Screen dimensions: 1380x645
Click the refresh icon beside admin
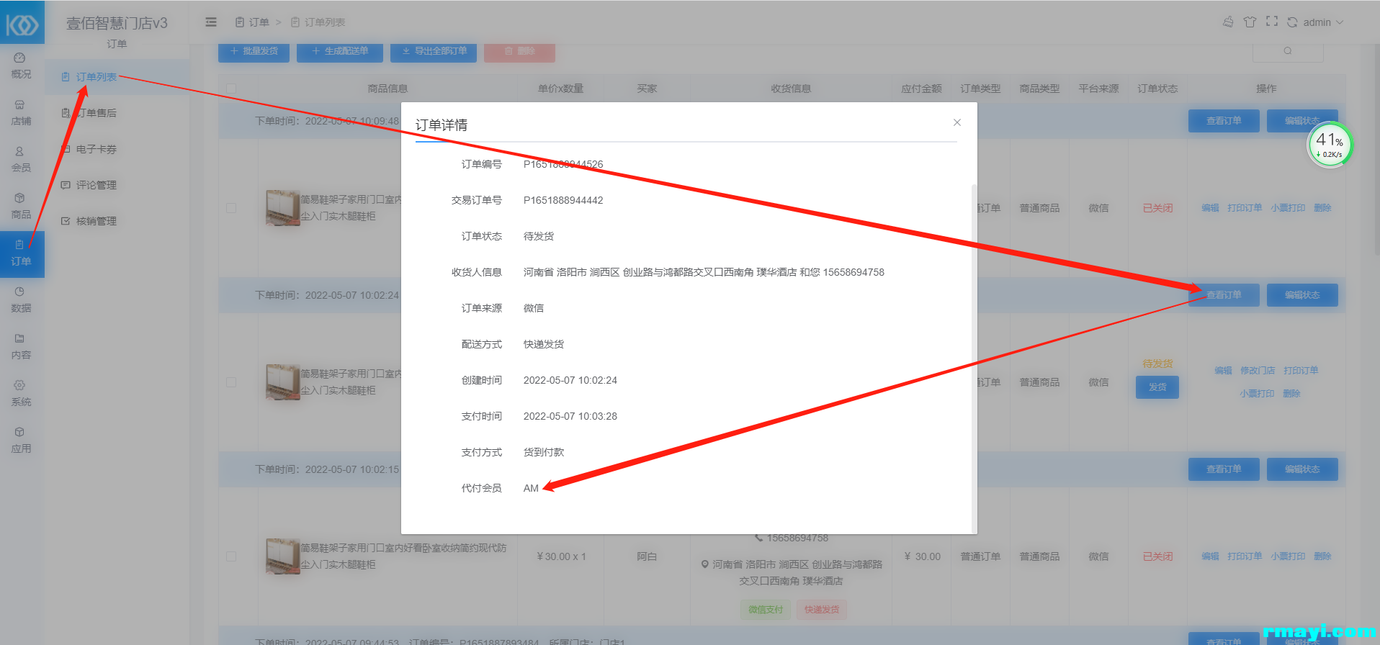coord(1292,22)
